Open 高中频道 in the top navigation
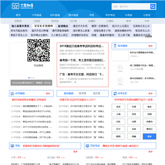Viewport: 165px width, 165px height. pyautogui.click(x=73, y=15)
